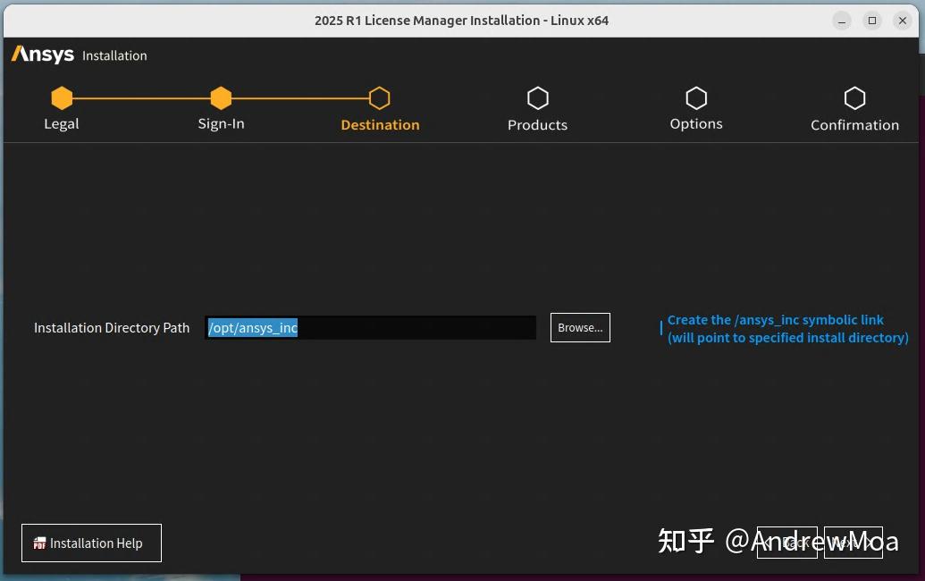
Task: Go to the Next installation page
Action: (x=853, y=542)
